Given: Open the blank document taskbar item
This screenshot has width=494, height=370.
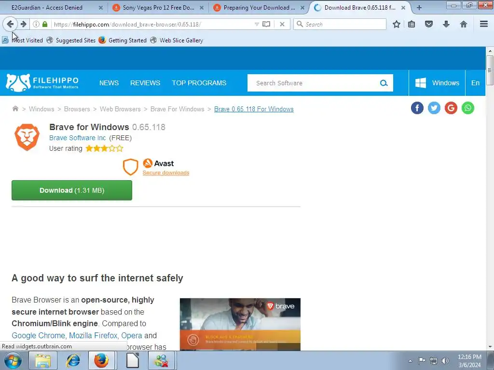Looking at the screenshot, I should point(132,360).
